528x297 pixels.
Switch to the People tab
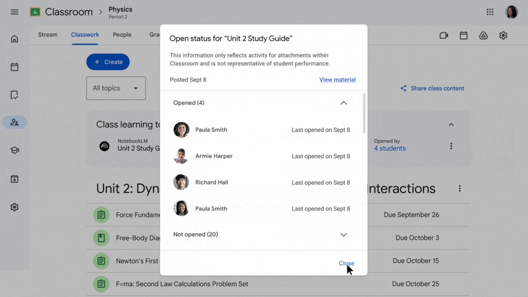(122, 35)
